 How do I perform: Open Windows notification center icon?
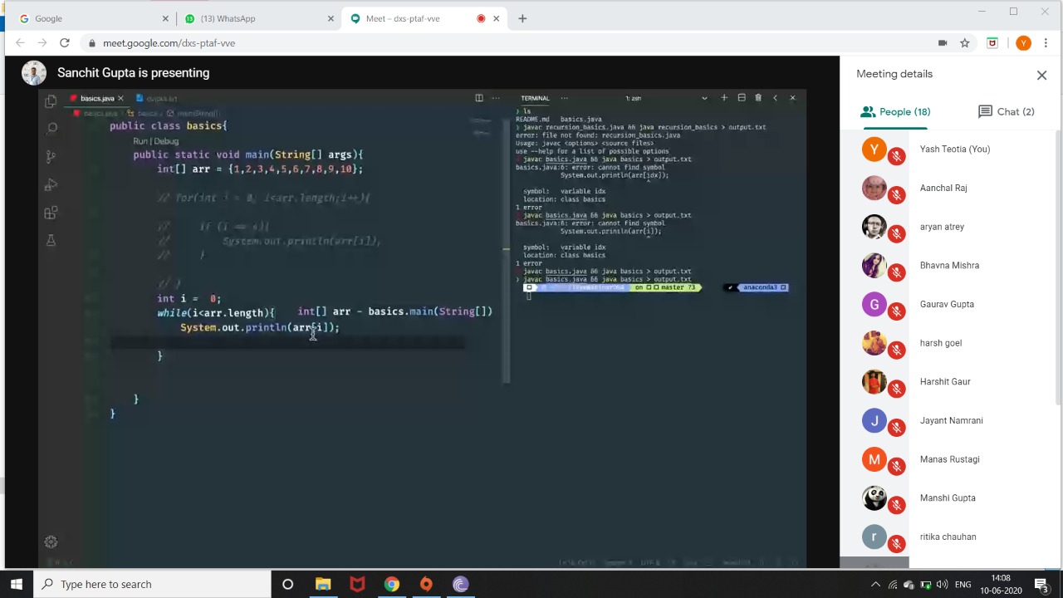1041,584
